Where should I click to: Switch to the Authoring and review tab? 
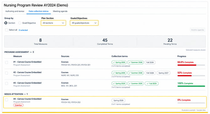click(x=15, y=11)
